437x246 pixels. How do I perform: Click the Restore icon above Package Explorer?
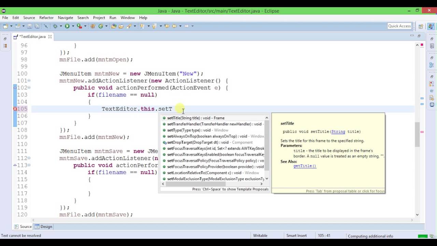point(5,39)
